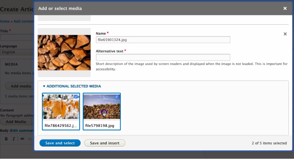Click the stacked firewood image preview
This screenshot has width=294, height=160.
tap(64, 53)
